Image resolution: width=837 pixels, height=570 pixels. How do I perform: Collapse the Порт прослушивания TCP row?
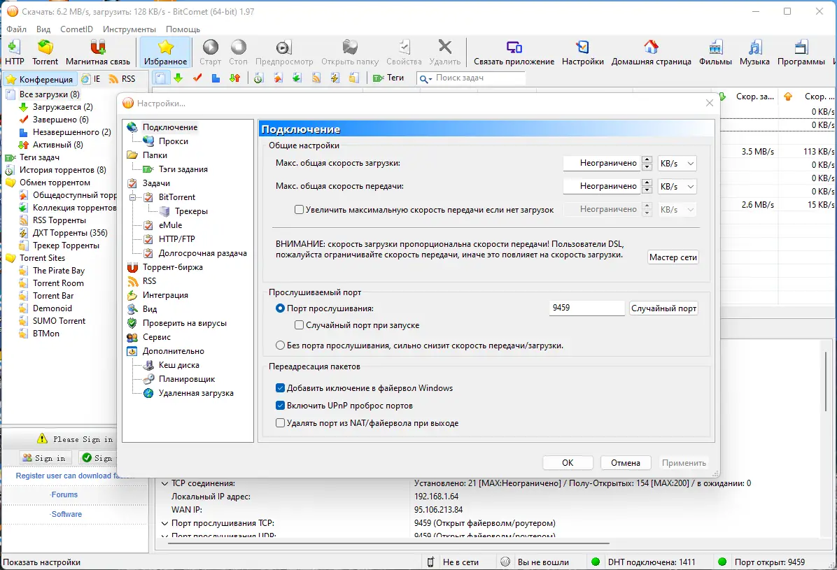(165, 524)
